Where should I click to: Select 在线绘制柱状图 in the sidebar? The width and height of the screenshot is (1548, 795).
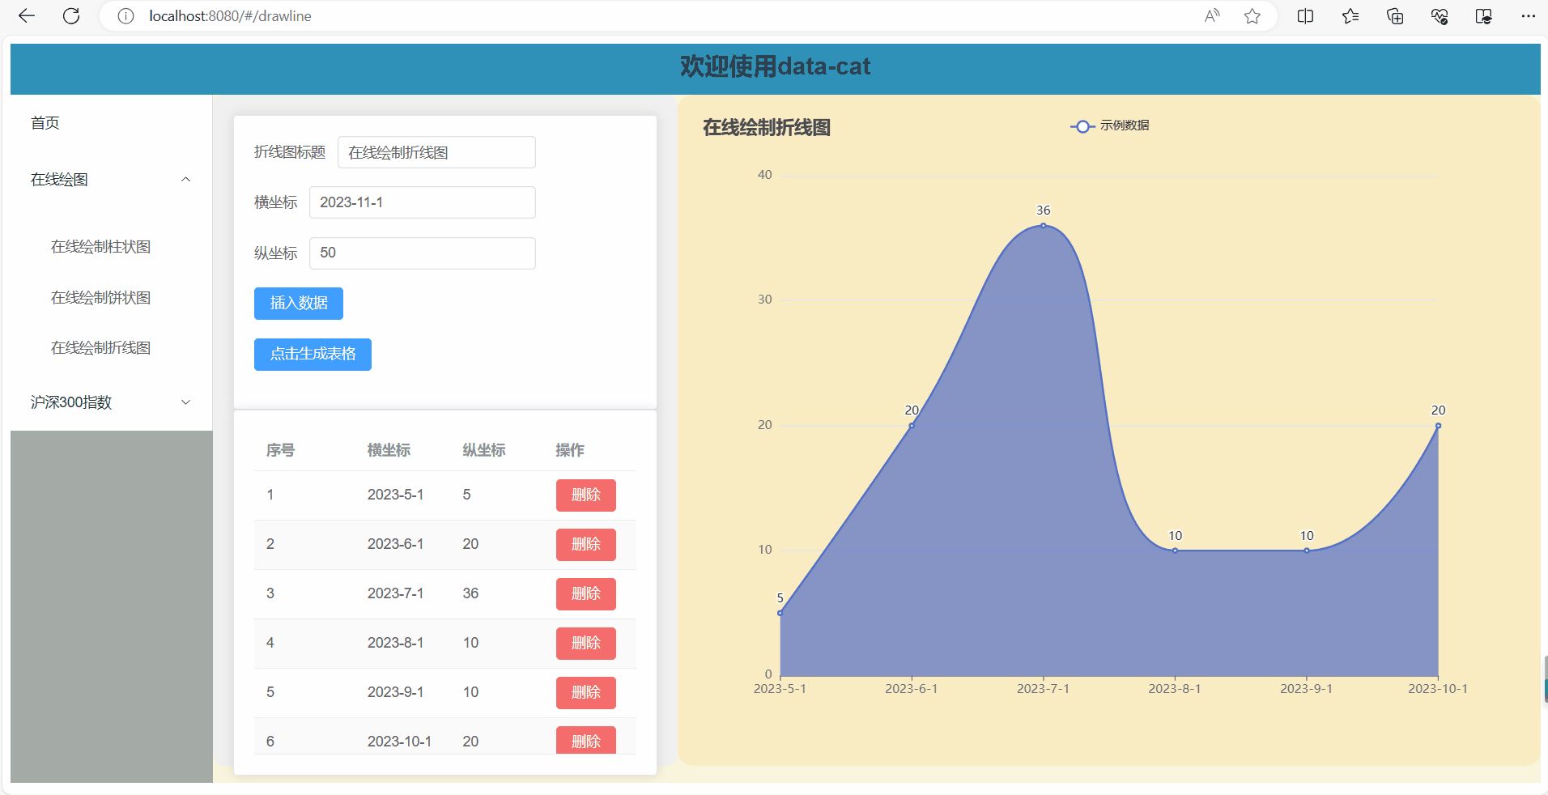click(x=100, y=246)
